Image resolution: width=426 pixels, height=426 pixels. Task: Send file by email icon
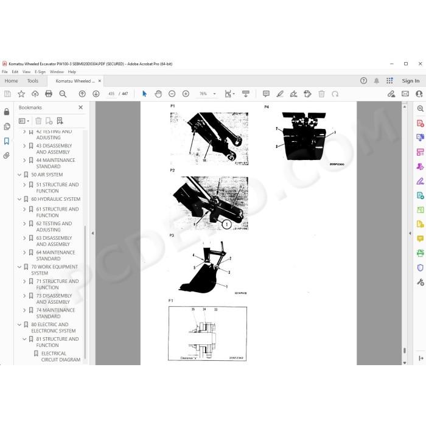click(x=405, y=94)
